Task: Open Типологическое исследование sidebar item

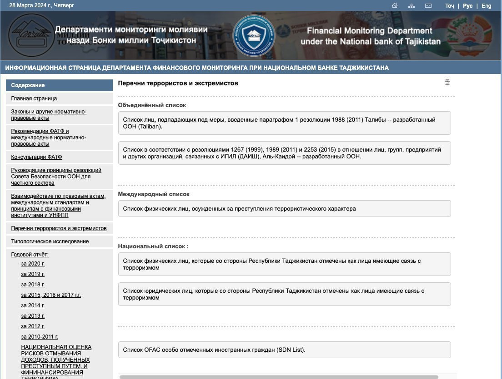Action: 50,241
